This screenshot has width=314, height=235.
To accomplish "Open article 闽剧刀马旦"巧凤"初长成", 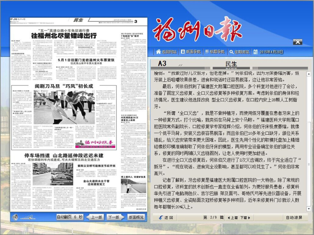I will click(x=64, y=86).
